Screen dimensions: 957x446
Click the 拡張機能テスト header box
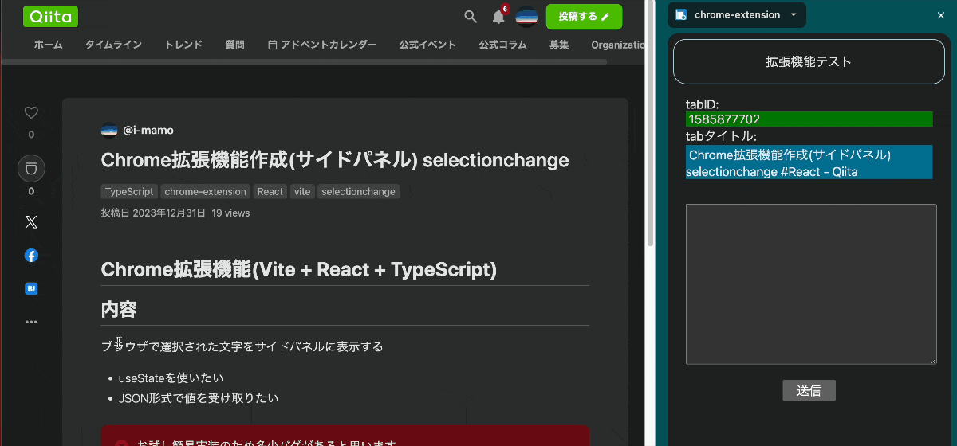pos(809,61)
